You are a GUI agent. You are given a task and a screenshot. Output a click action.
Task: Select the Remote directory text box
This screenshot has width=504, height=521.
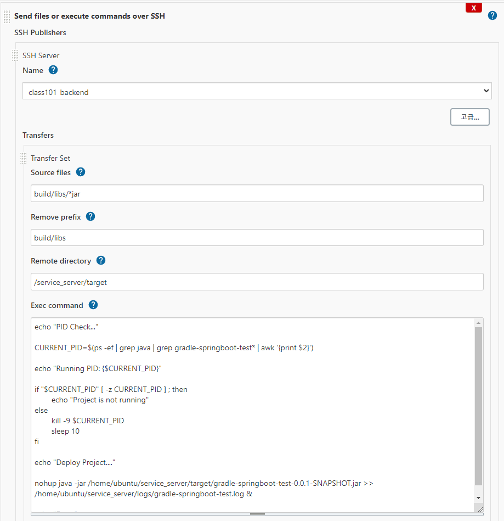257,281
